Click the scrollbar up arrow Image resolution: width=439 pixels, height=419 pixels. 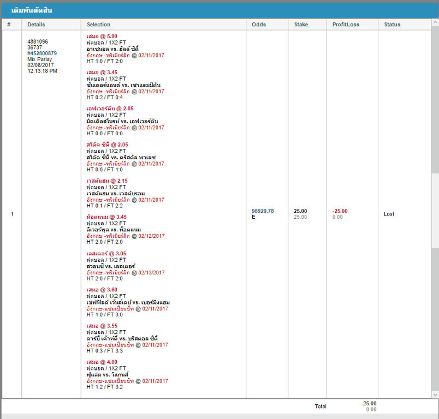pyautogui.click(x=435, y=22)
